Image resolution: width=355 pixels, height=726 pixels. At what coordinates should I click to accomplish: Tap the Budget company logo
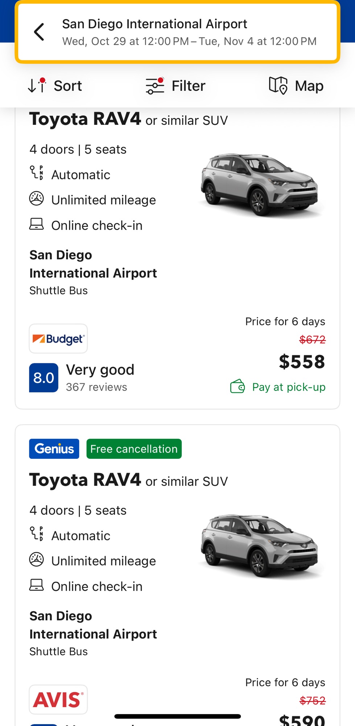(58, 339)
